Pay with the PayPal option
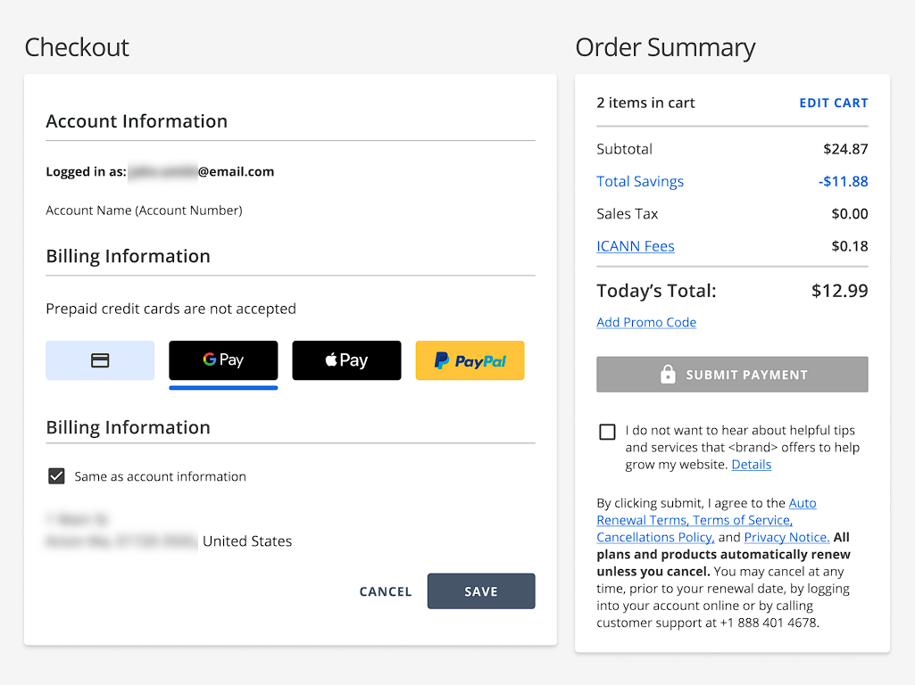 470,360
